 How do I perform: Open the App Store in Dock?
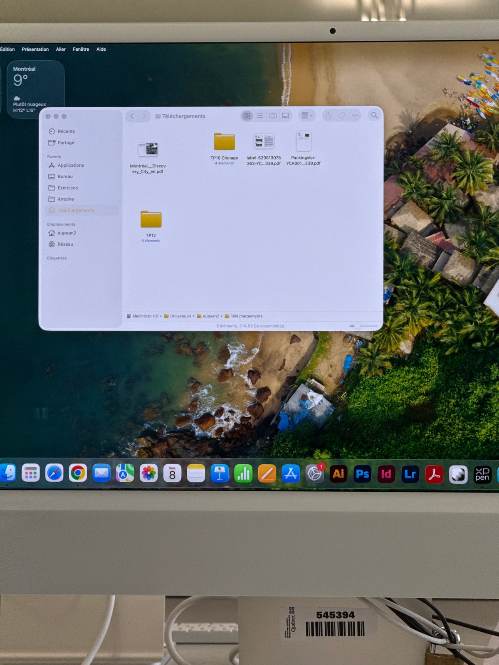coord(291,473)
